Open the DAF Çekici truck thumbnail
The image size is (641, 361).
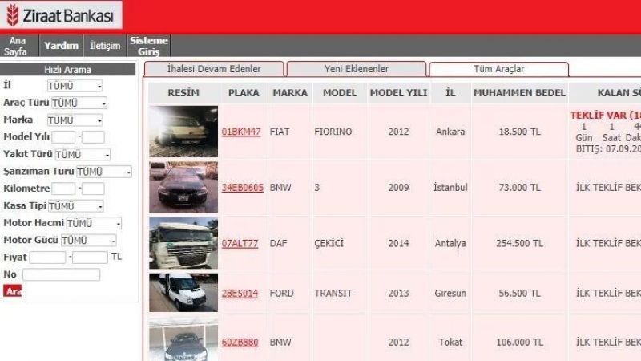click(183, 243)
